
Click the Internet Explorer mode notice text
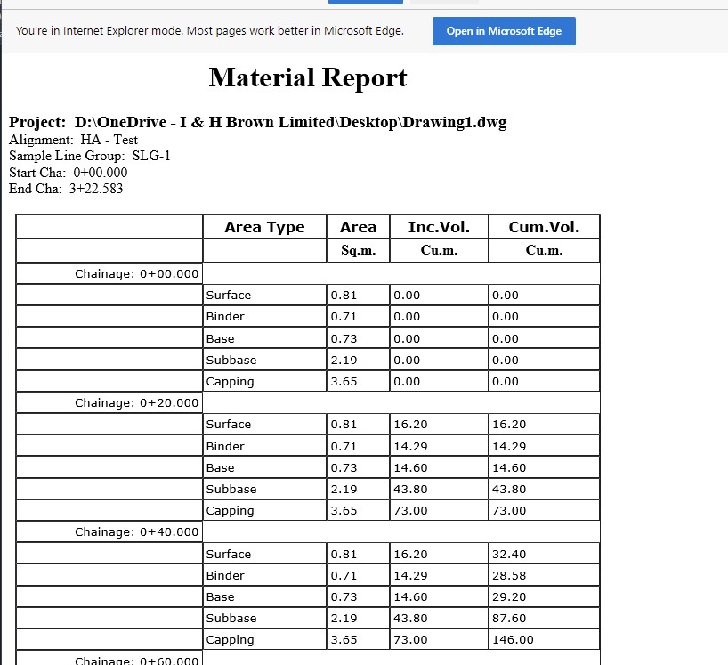(210, 31)
